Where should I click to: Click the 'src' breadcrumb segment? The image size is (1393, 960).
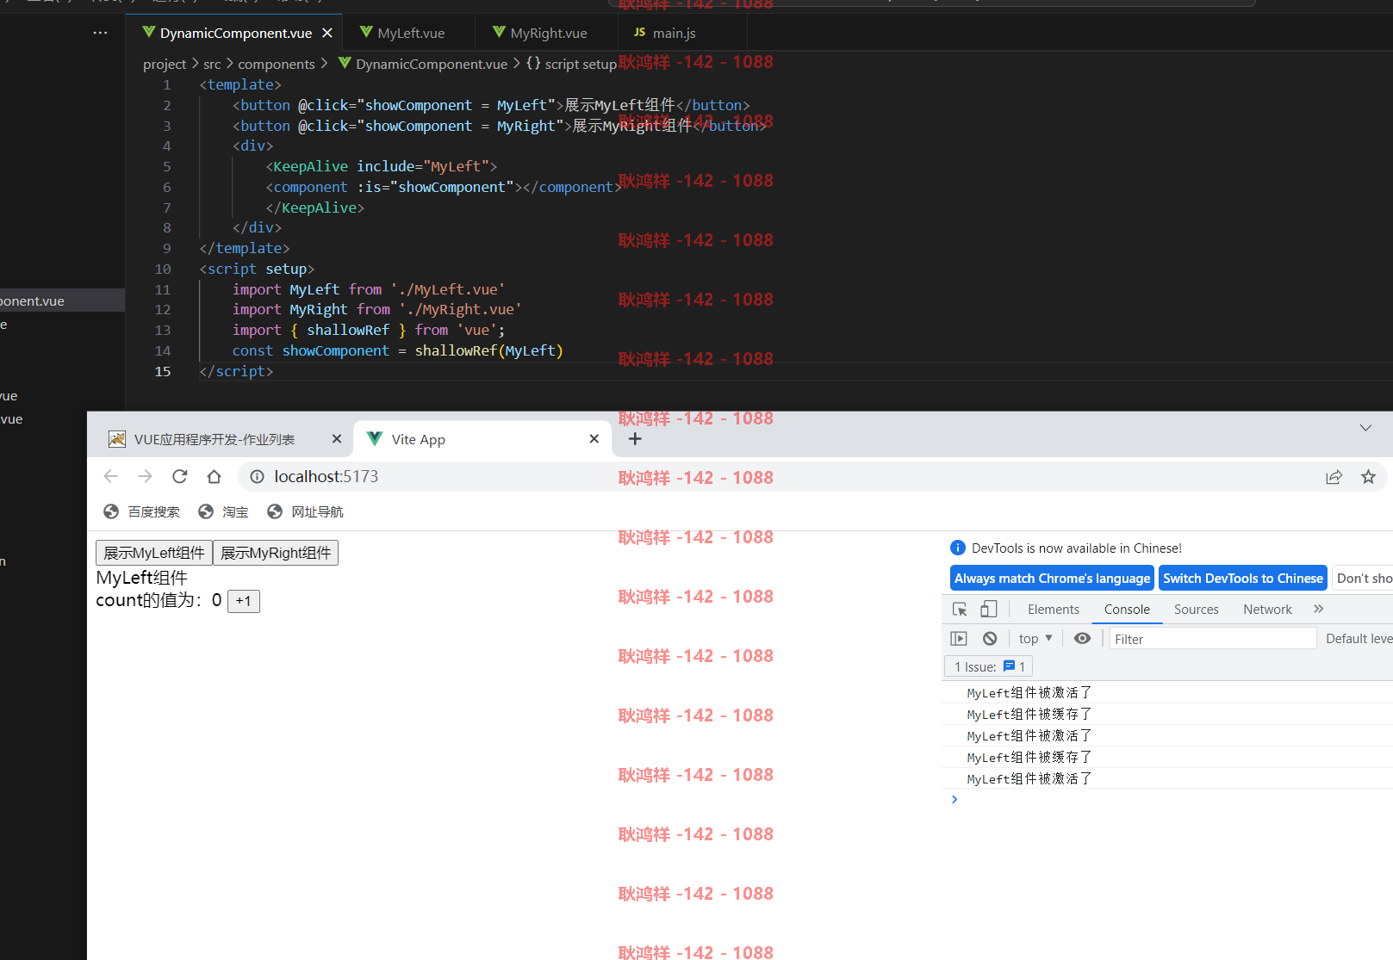pyautogui.click(x=212, y=64)
